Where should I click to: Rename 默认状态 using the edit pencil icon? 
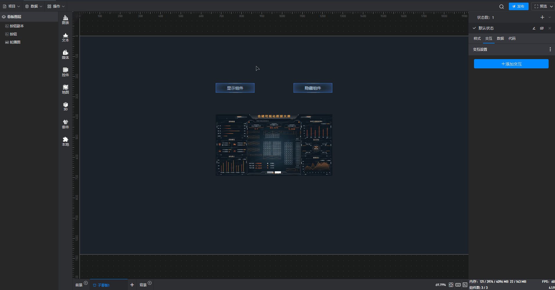pyautogui.click(x=534, y=28)
